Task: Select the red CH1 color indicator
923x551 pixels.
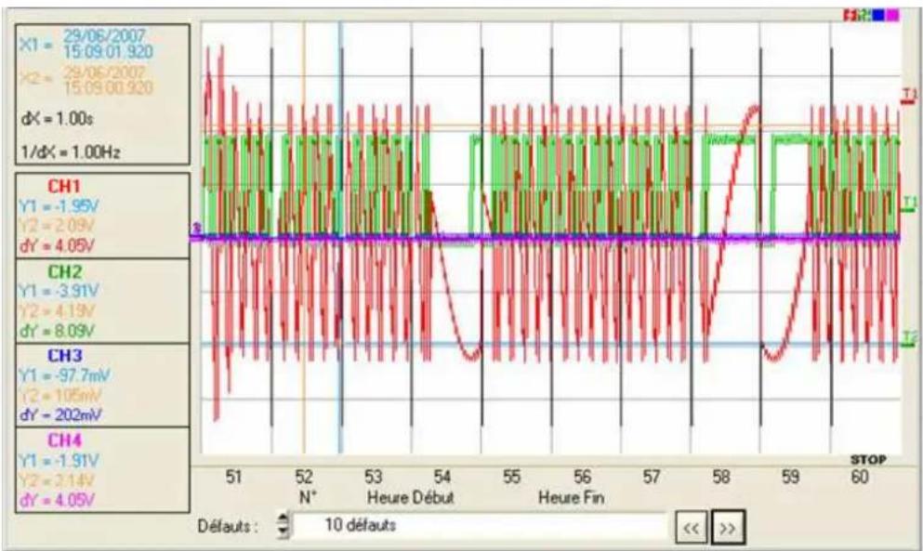Action: (x=849, y=16)
